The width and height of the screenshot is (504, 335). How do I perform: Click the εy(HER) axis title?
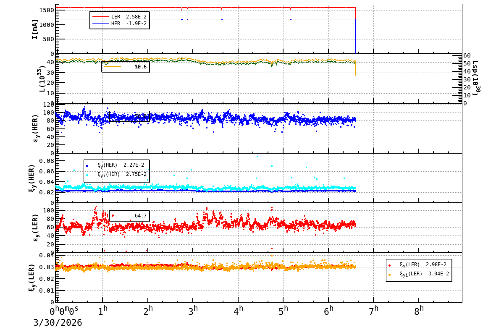(35, 128)
